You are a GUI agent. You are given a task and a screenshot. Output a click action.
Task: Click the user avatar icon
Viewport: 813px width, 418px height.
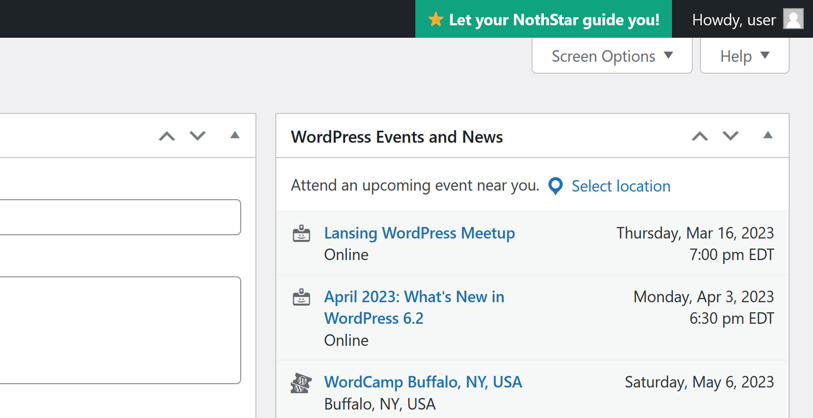(793, 19)
